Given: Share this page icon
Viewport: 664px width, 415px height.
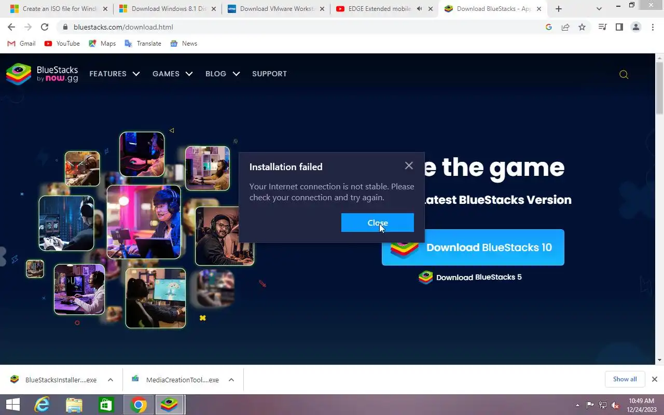Looking at the screenshot, I should pyautogui.click(x=565, y=27).
